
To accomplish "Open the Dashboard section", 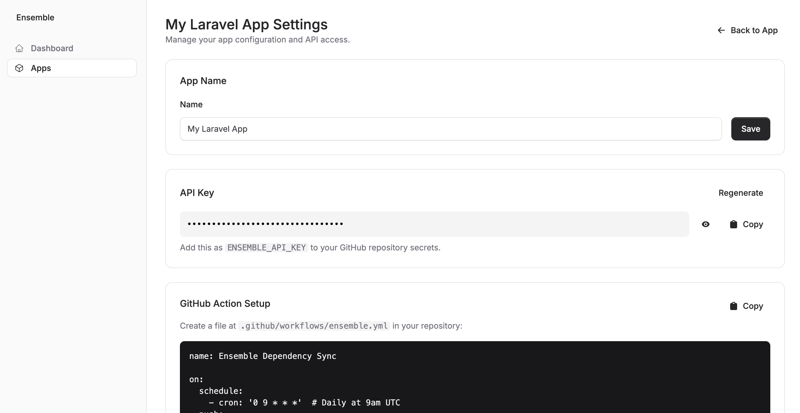I will pos(52,48).
